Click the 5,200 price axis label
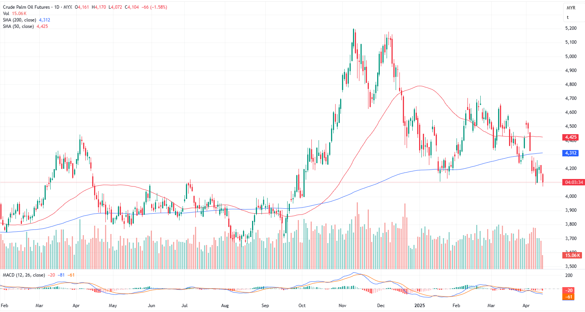 (571, 28)
